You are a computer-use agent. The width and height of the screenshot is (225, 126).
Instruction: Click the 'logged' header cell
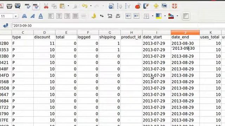pyautogui.click(x=88, y=37)
